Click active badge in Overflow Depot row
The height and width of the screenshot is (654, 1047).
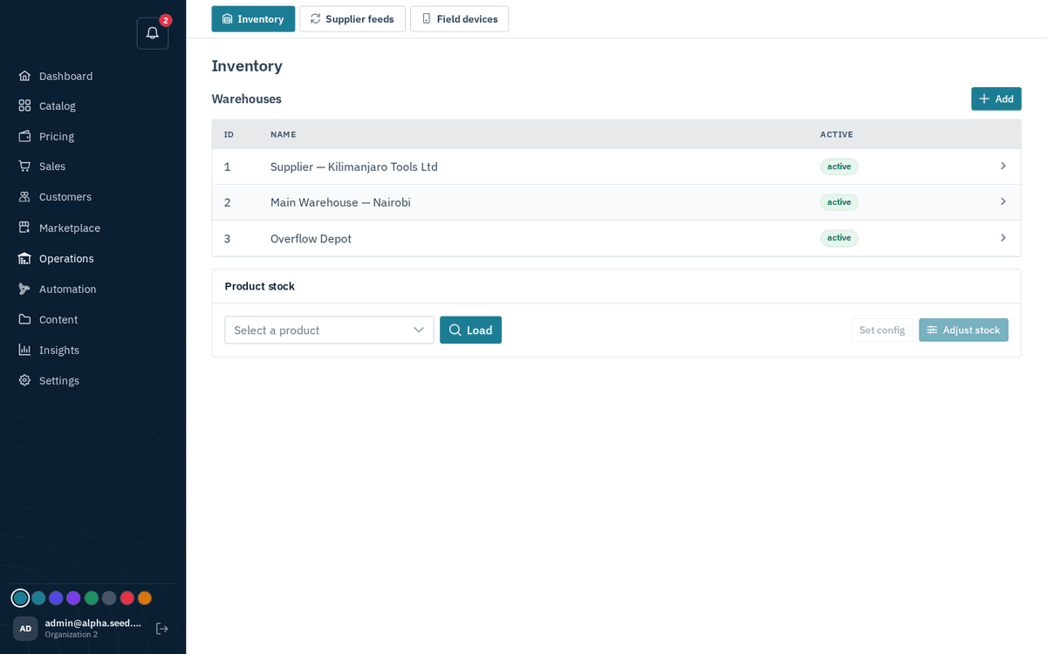point(839,238)
